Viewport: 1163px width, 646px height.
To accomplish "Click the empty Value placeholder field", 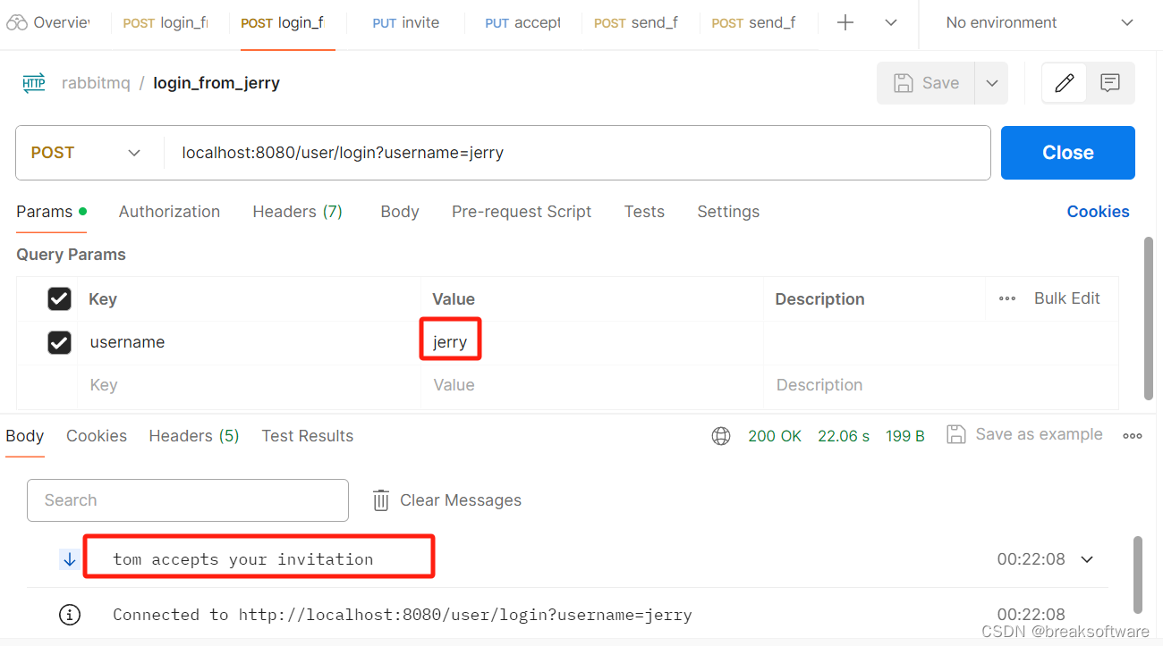I will pyautogui.click(x=591, y=385).
